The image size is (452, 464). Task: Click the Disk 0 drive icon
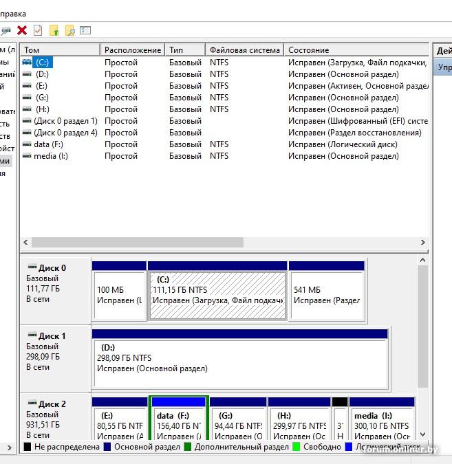(x=32, y=267)
